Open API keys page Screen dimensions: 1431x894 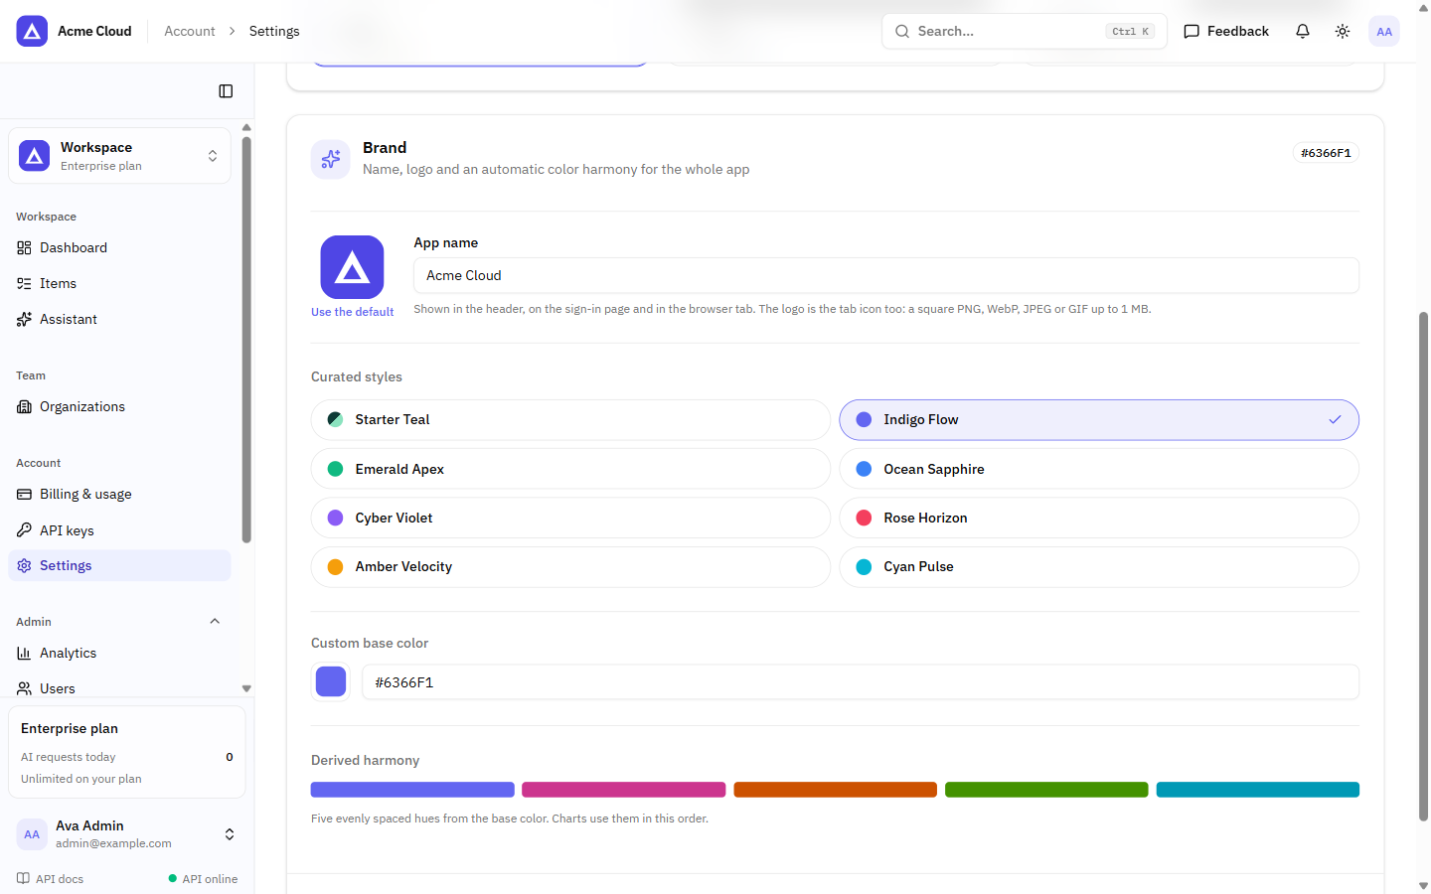tap(119, 530)
